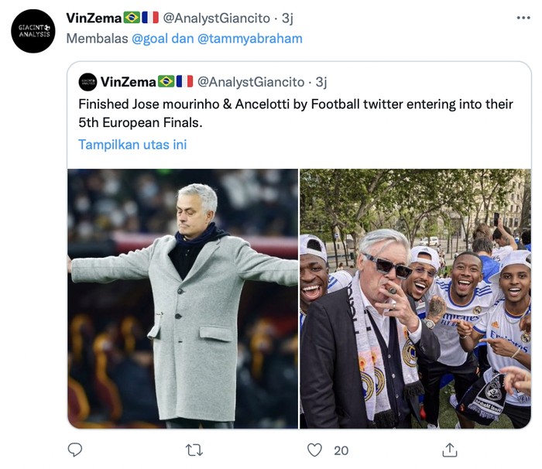Click @AnalystGiancito handle in quoted tweet
The image size is (542, 469).
(x=251, y=82)
